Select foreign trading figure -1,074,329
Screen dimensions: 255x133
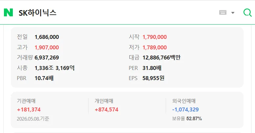(185, 110)
